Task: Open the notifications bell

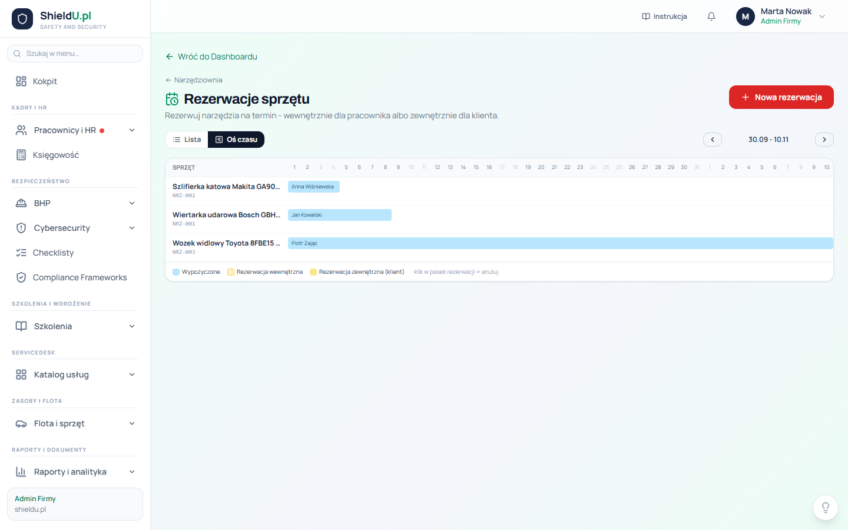Action: coord(711,16)
